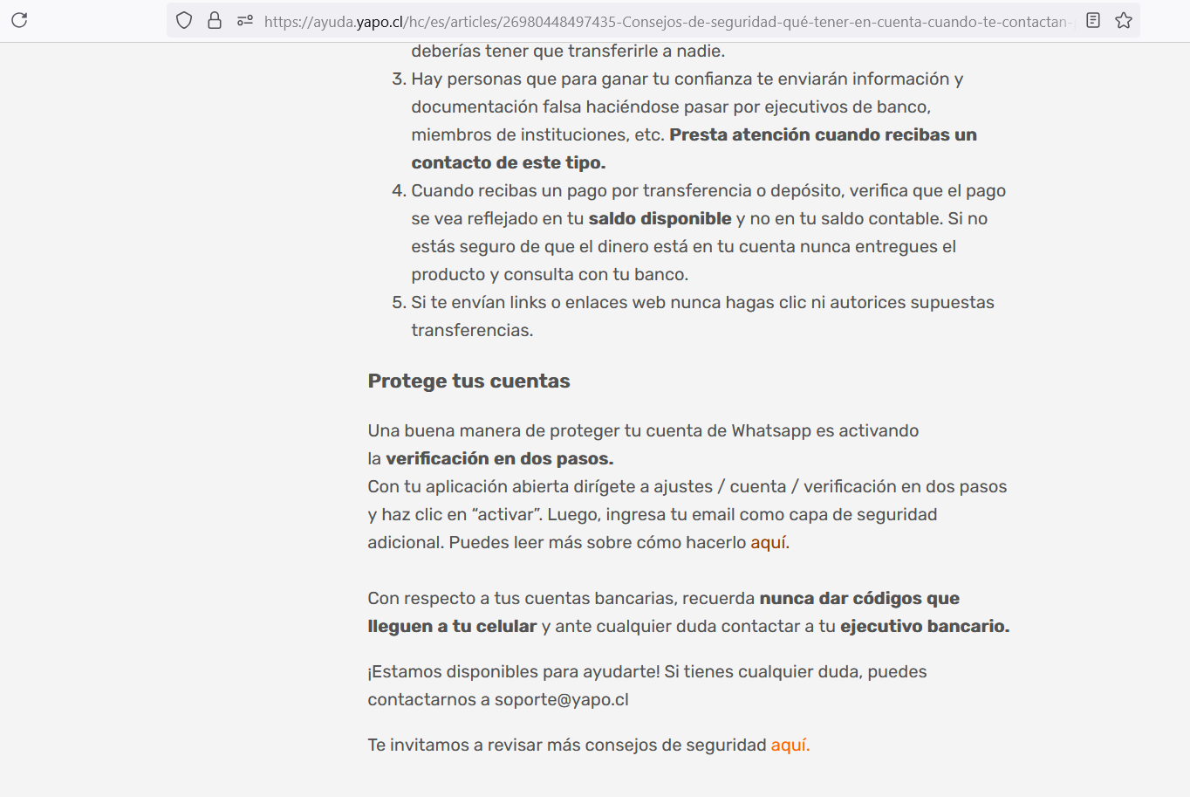1190x797 pixels.
Task: Click the 'Cuando recibas un pago' line
Action: point(708,190)
